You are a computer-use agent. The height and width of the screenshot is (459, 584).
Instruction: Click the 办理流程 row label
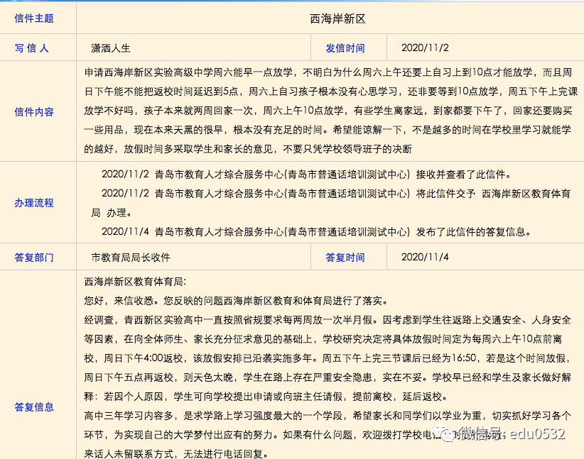[34, 203]
